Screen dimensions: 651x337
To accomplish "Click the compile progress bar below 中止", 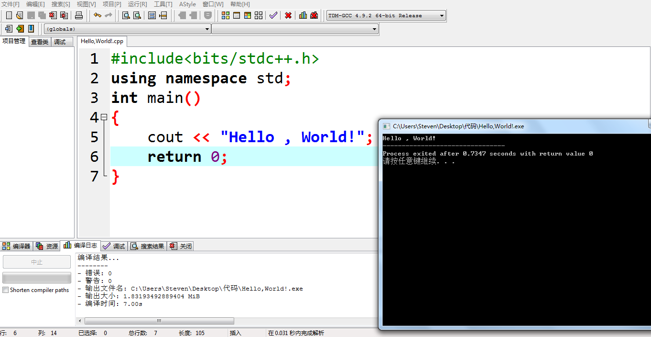I will pos(37,278).
